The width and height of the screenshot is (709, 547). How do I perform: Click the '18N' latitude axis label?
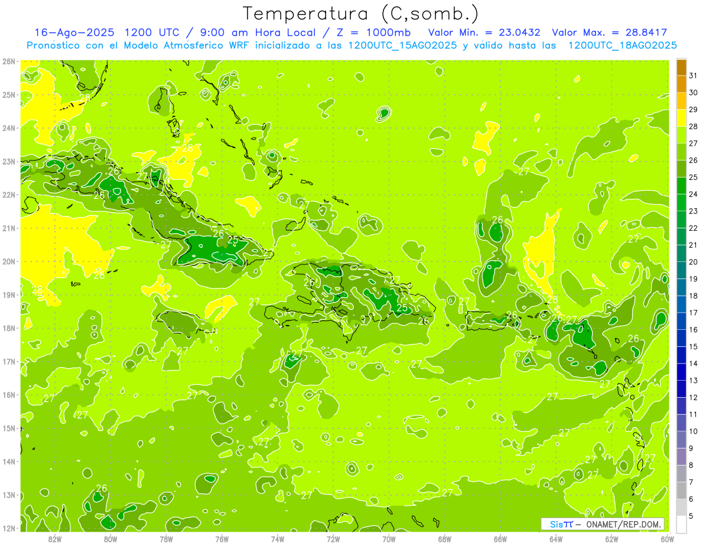(x=9, y=328)
